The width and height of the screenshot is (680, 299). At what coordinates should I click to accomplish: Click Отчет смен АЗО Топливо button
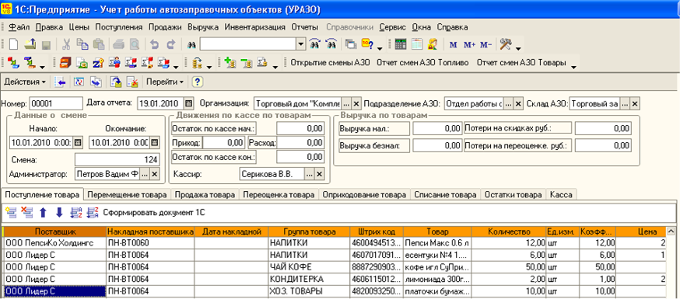click(422, 63)
